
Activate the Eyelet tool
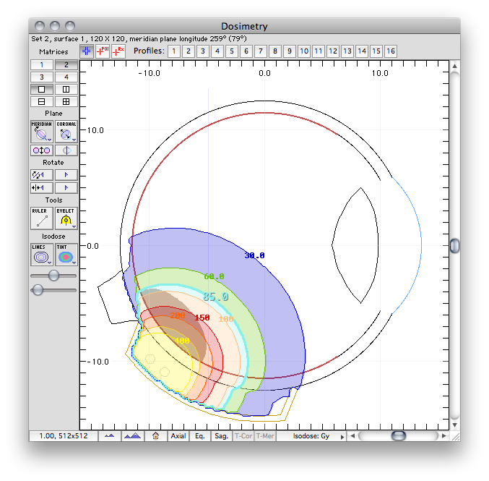pos(66,218)
